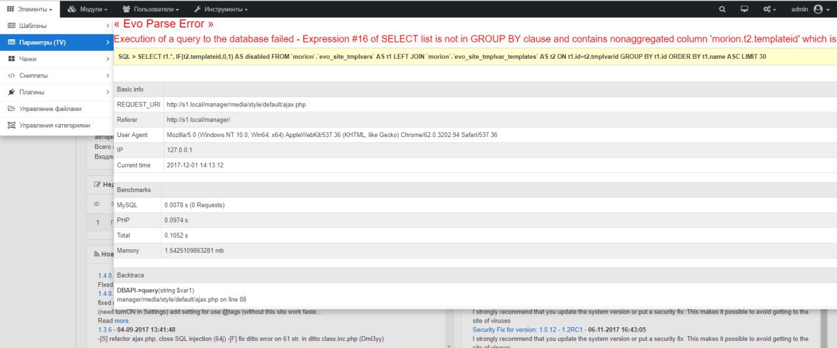
Task: Expand the Шаблоны submenu chevron
Action: pos(108,25)
